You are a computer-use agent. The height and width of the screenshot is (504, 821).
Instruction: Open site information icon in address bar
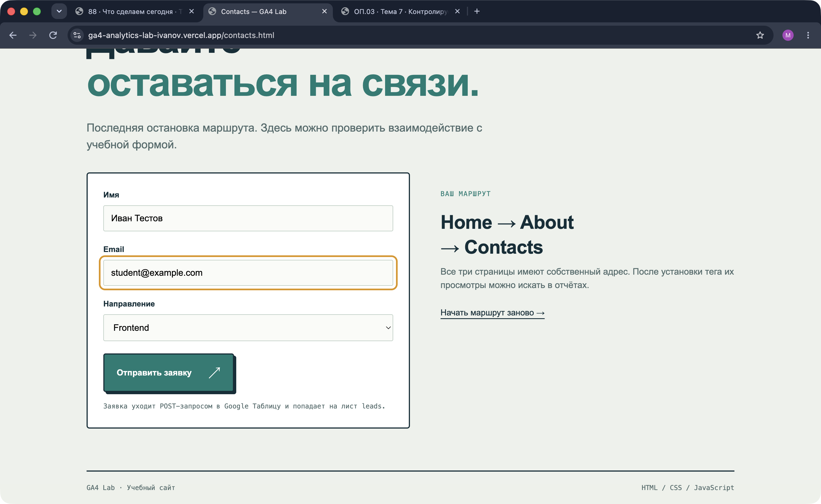[x=77, y=35]
